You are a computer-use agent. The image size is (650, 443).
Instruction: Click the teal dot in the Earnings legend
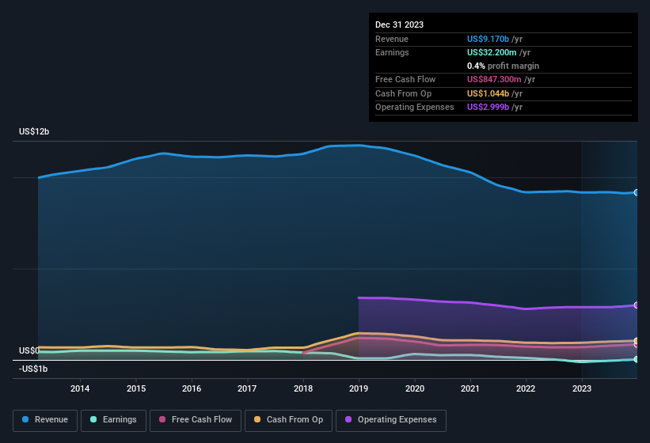[x=93, y=420]
